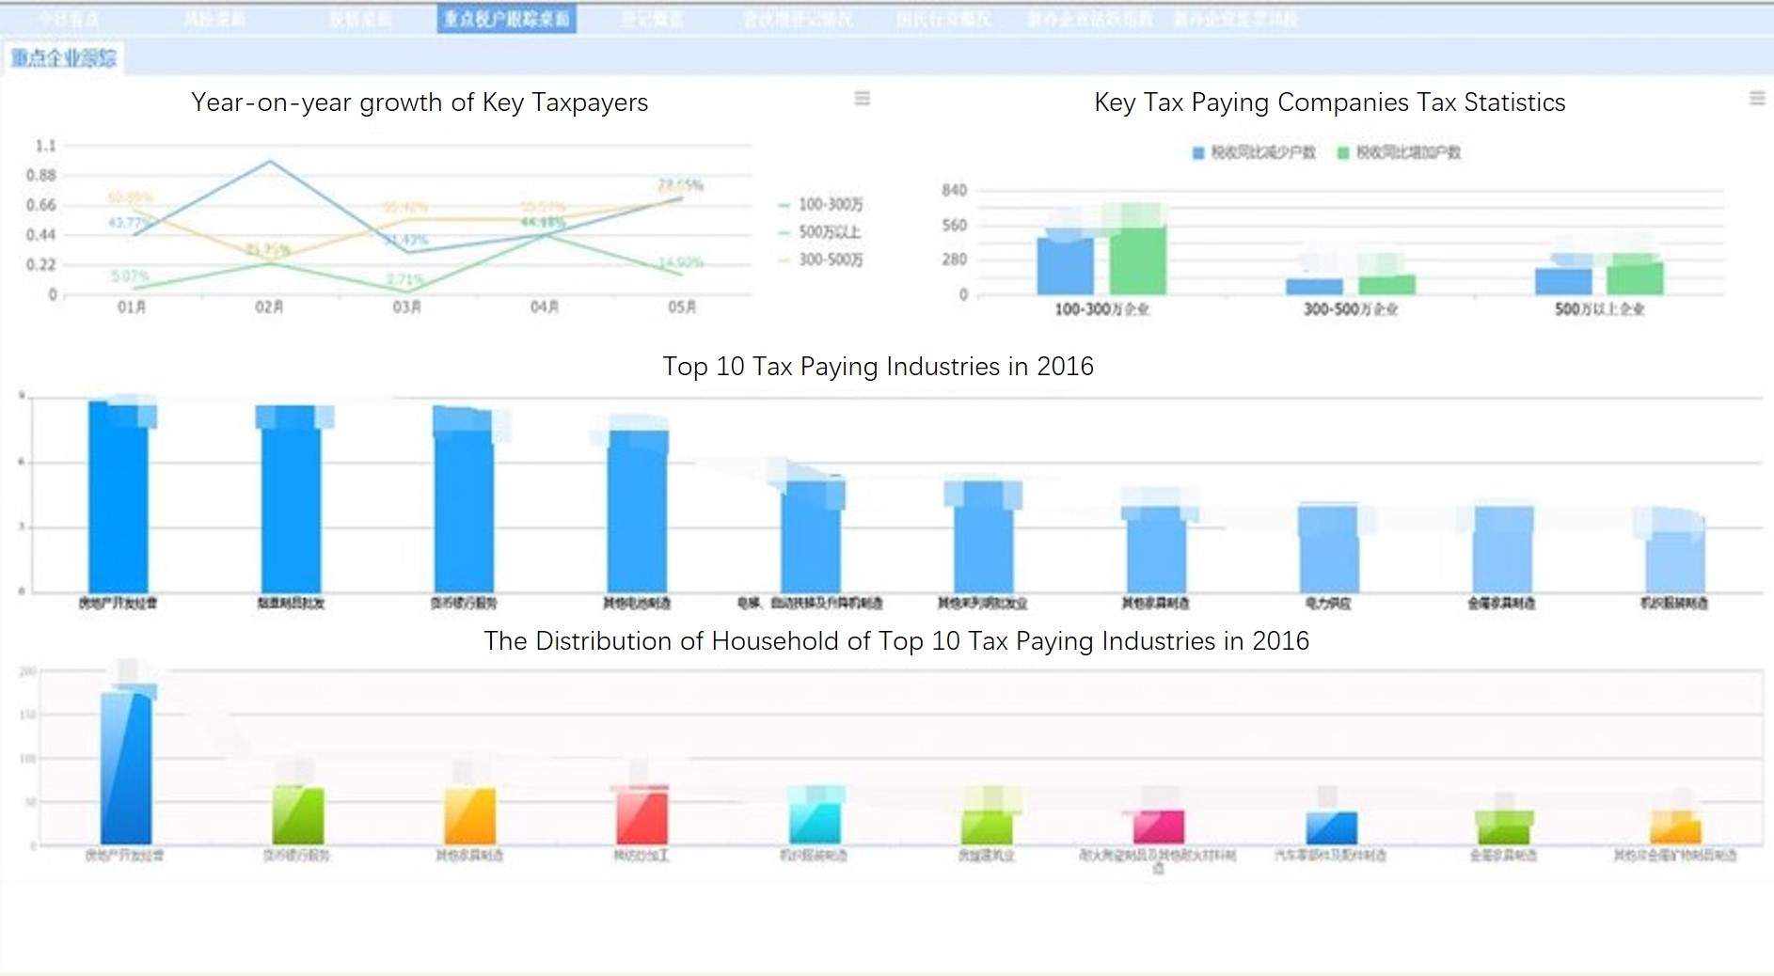The height and width of the screenshot is (976, 1774).
Task: Click the green bar for 100-300万企业
Action: click(1137, 260)
